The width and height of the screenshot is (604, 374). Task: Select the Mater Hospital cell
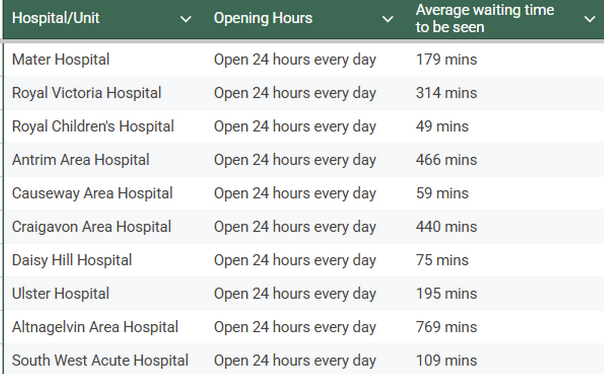[60, 59]
